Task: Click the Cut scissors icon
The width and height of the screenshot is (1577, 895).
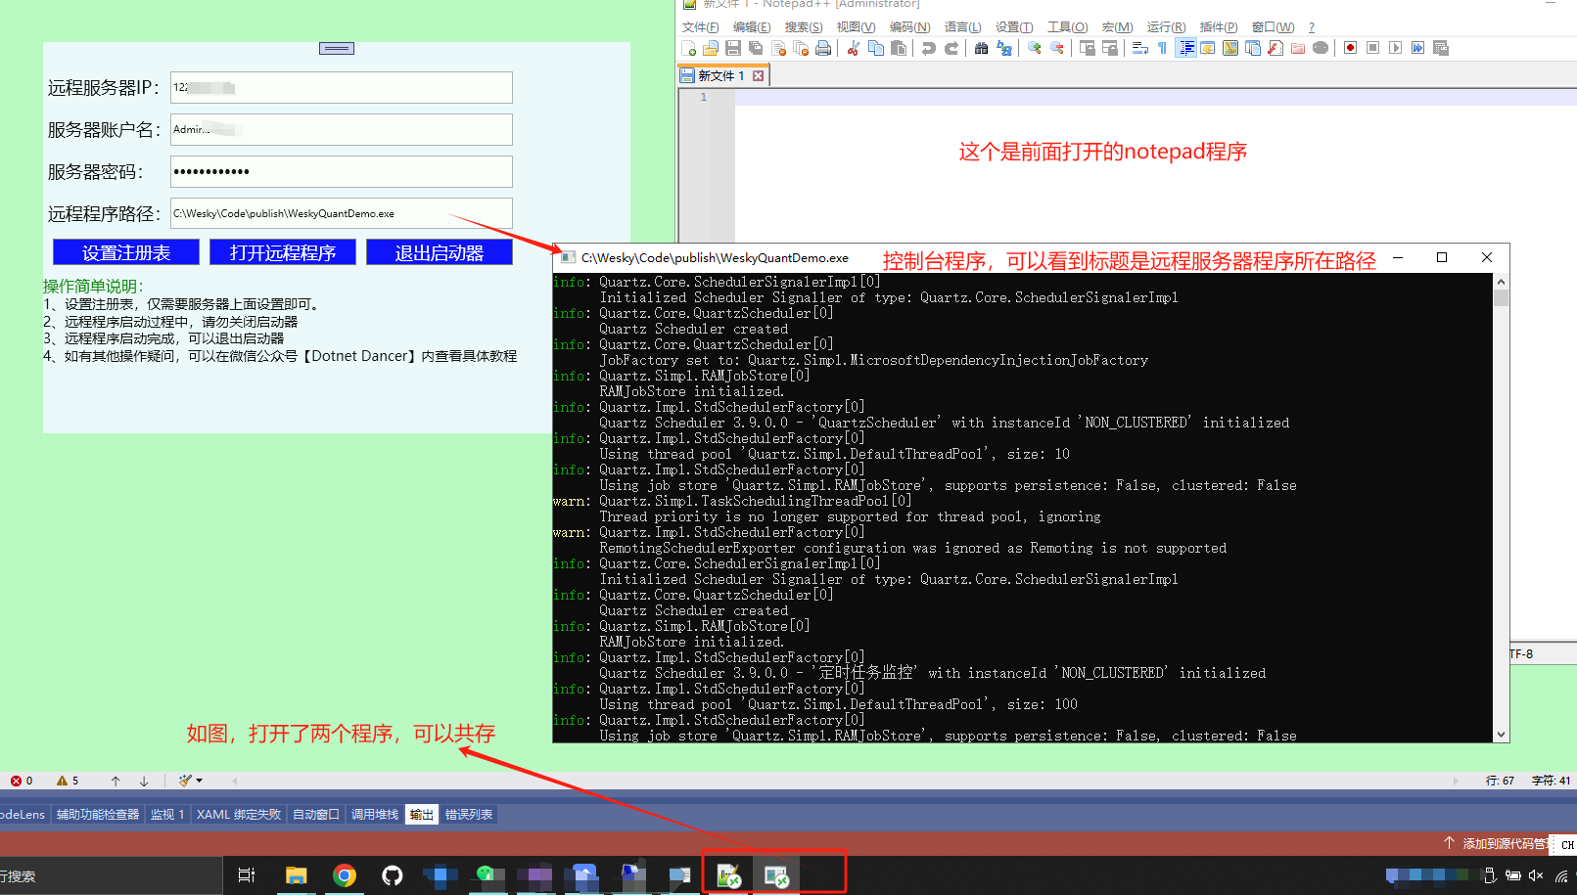Action: click(x=853, y=48)
